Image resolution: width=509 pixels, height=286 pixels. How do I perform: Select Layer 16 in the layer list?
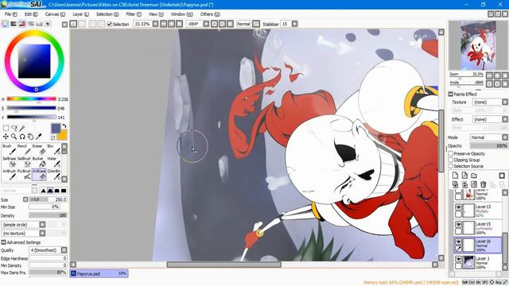(478, 245)
